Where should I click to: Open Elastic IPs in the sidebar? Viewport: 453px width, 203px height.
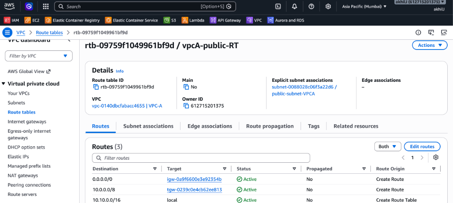(x=18, y=157)
